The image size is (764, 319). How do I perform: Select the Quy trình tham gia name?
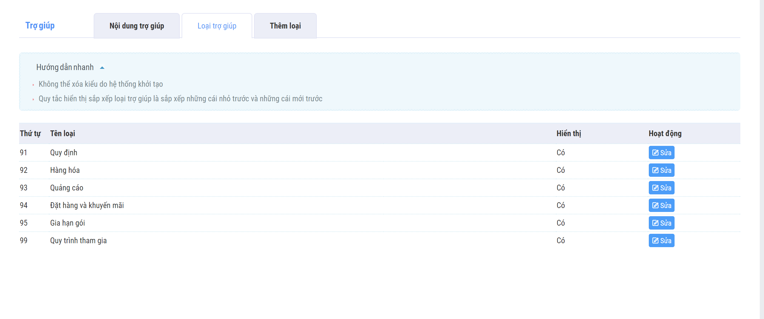78,240
